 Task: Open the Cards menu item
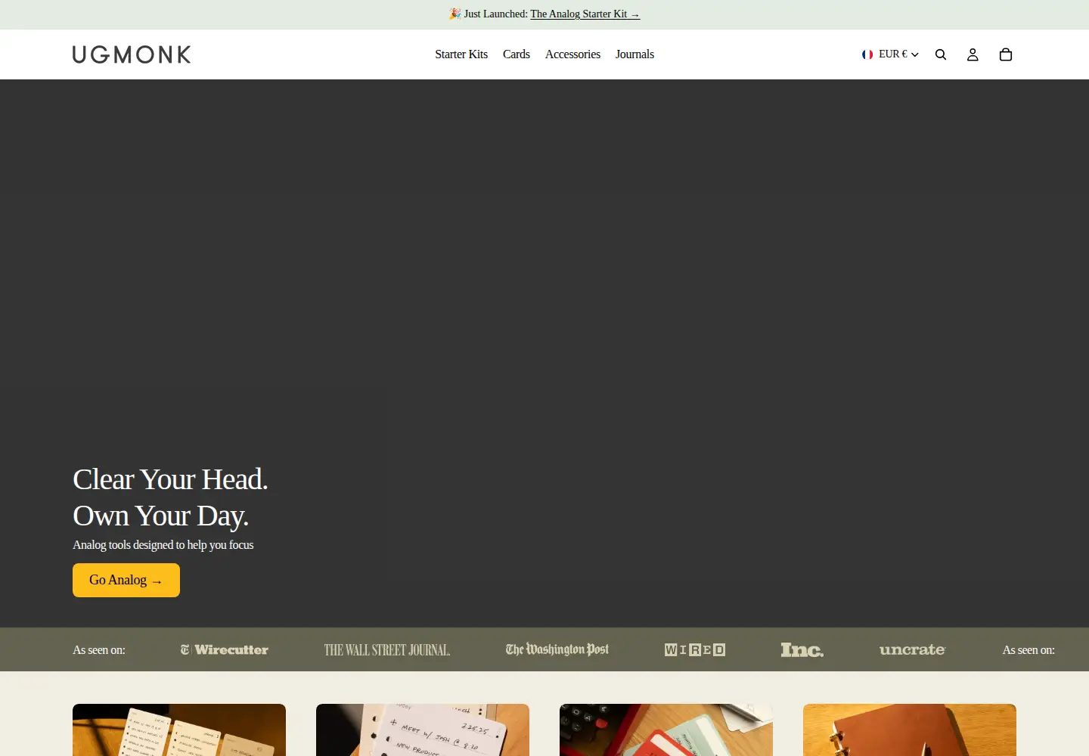517,54
